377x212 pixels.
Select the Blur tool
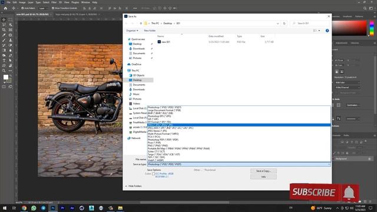click(11, 50)
